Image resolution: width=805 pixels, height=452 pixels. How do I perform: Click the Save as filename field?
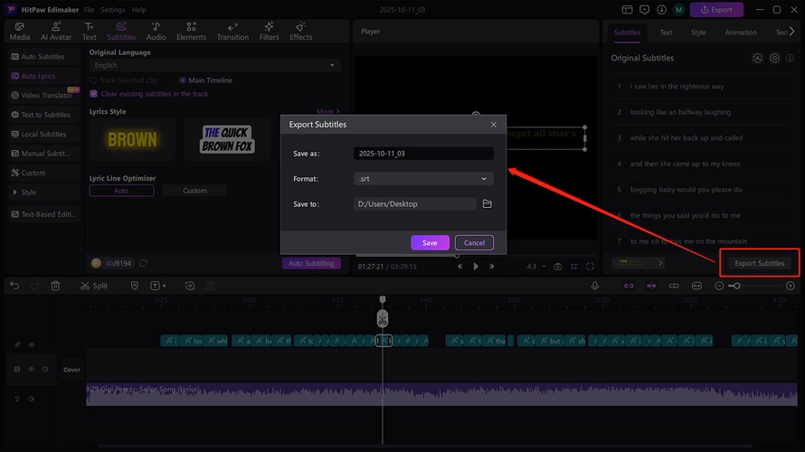[x=422, y=154]
